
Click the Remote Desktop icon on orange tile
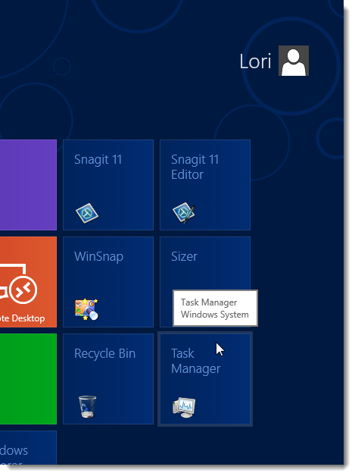click(18, 285)
